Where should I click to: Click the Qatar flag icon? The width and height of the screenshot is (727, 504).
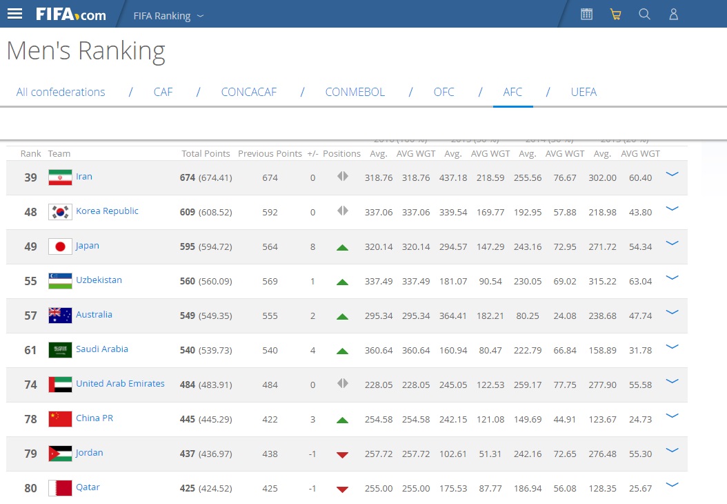click(60, 488)
